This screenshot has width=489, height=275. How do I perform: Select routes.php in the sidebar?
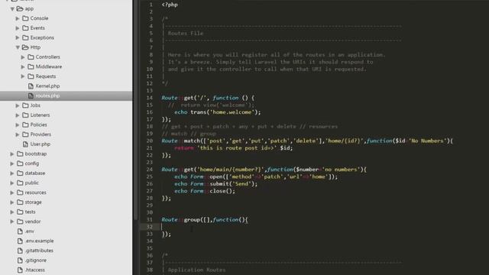click(47, 95)
